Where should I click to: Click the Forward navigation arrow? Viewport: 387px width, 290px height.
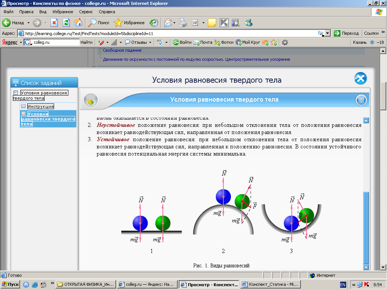pyautogui.click(x=37, y=23)
